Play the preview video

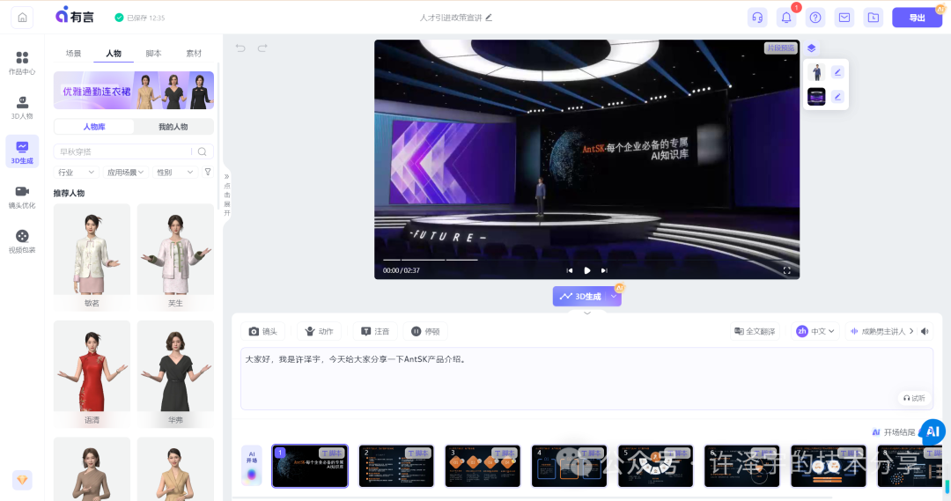click(587, 270)
